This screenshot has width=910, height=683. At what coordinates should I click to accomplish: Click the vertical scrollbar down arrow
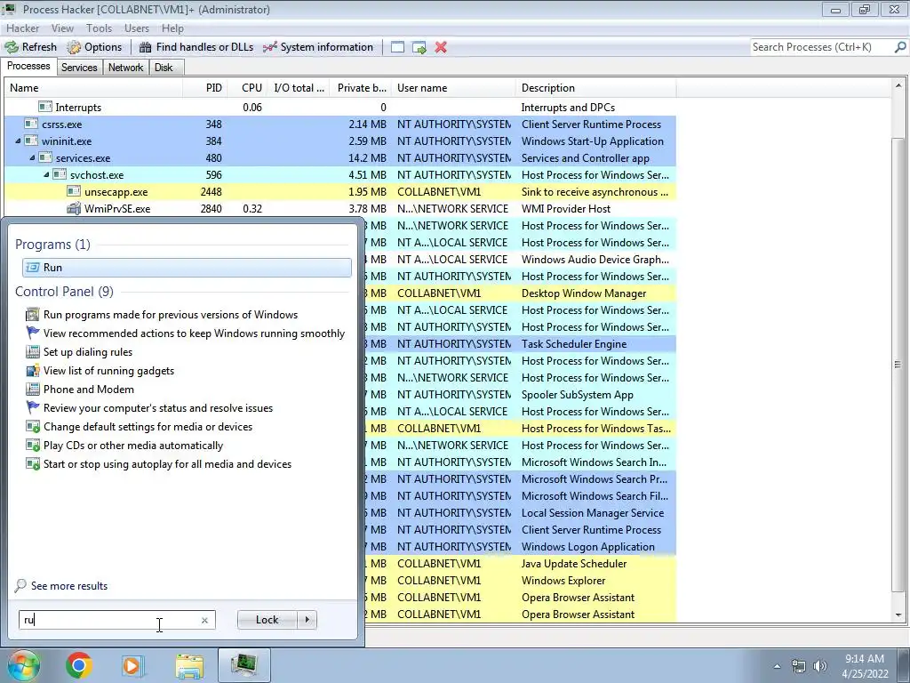coord(898,615)
